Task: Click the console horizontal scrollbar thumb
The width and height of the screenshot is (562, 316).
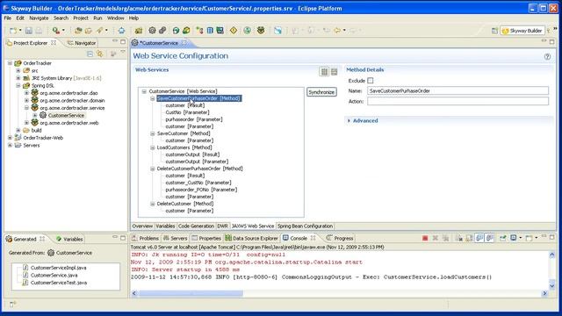Action: click(191, 293)
